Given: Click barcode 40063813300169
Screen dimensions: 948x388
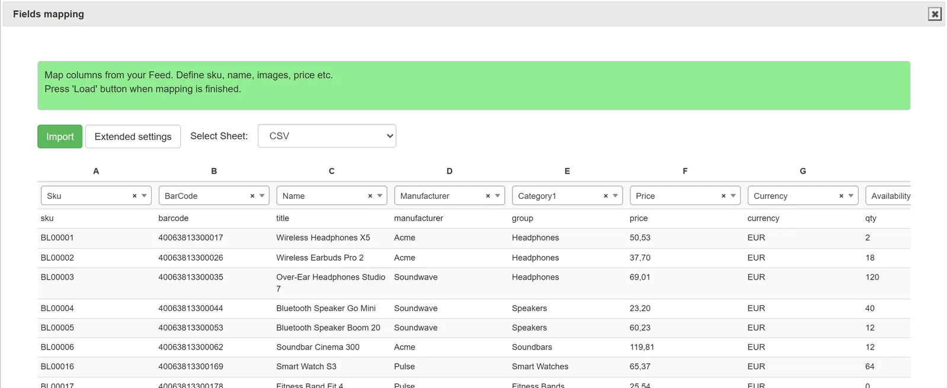Looking at the screenshot, I should pos(191,367).
